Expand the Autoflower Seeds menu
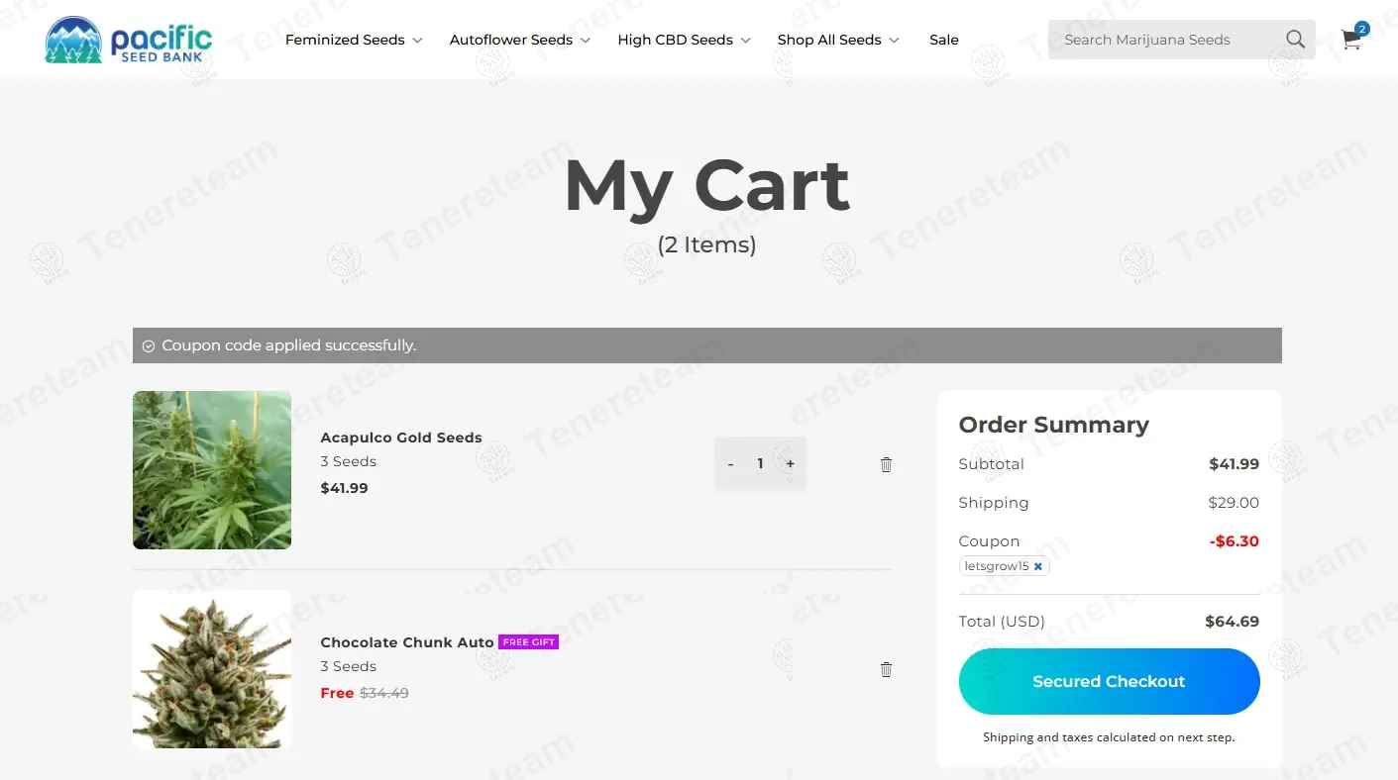The height and width of the screenshot is (780, 1398). coord(519,40)
